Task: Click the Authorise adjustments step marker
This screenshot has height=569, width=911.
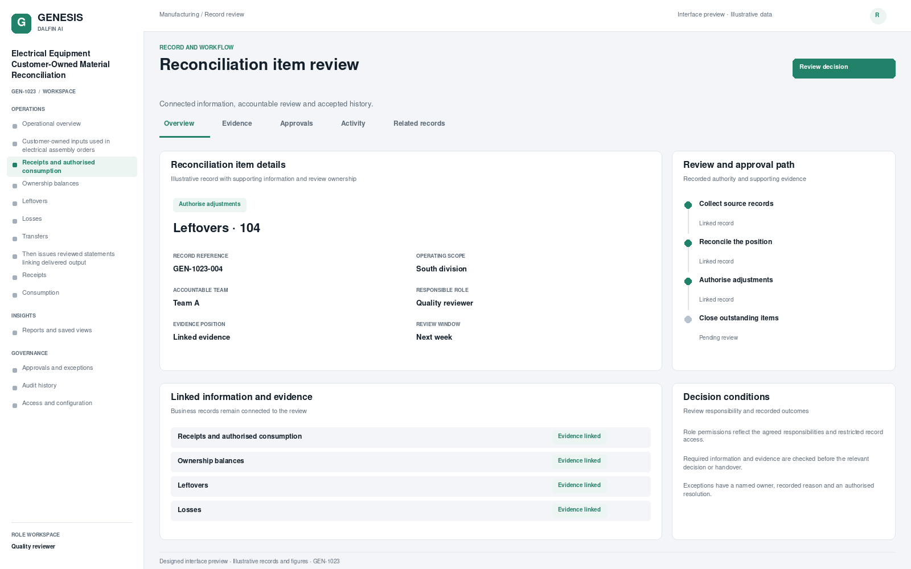Action: coord(688,281)
